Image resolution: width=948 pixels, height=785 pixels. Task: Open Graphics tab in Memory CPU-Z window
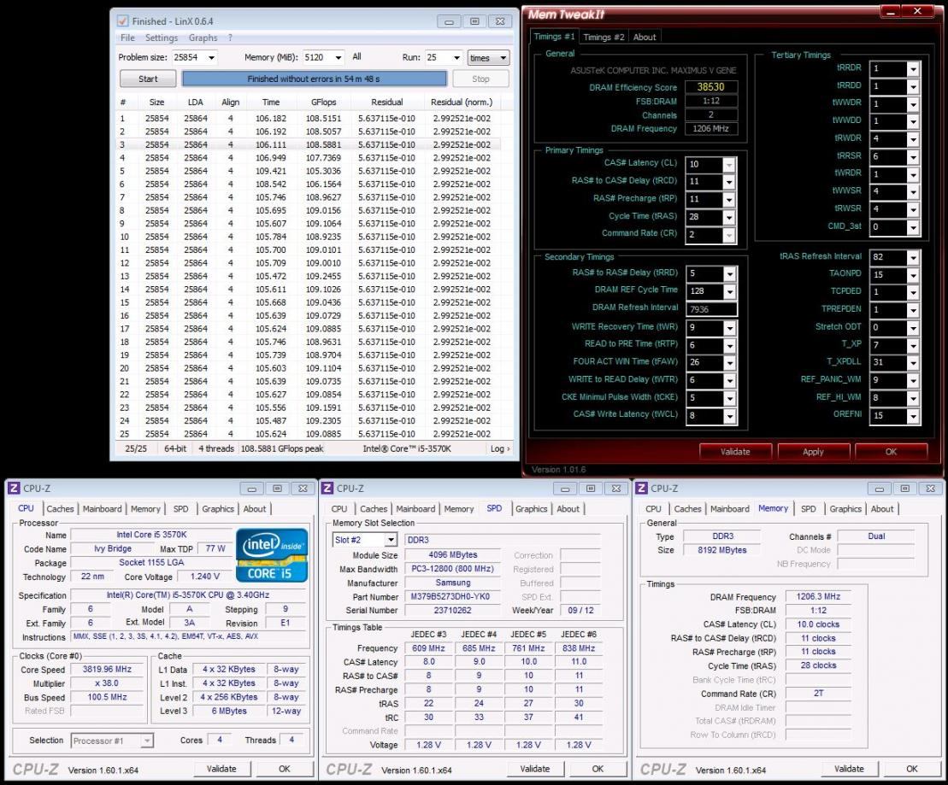[x=845, y=509]
